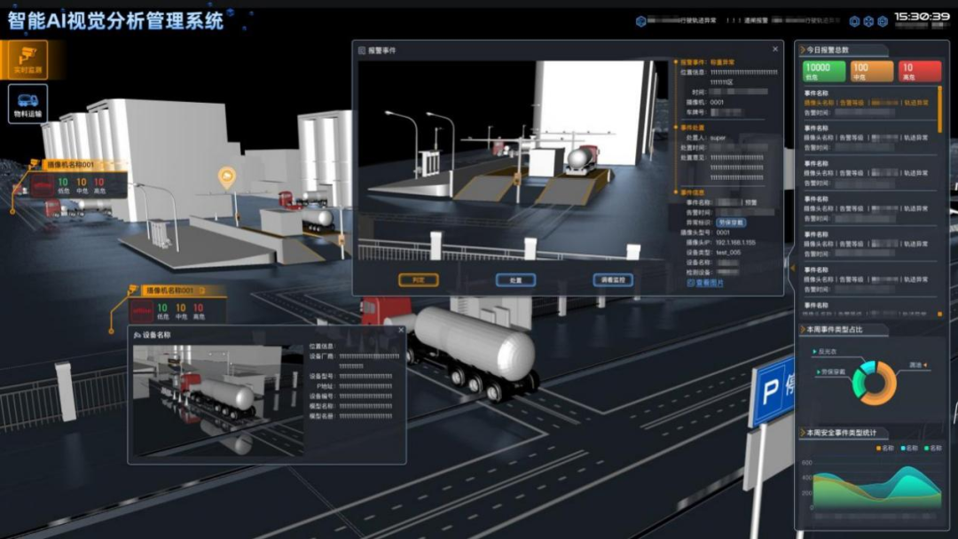The height and width of the screenshot is (539, 958).
Task: Filter by the red 10 高危 badge
Action: coord(919,72)
